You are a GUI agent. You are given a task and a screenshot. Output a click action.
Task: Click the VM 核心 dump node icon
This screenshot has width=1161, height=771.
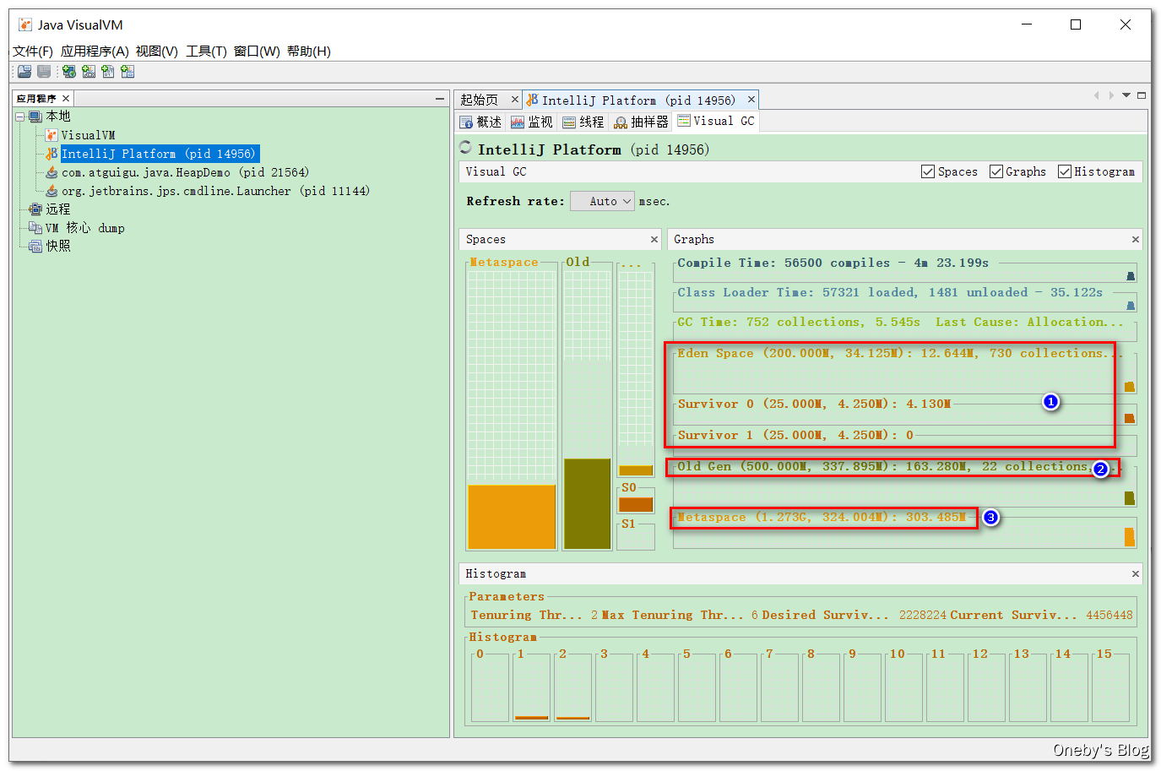click(35, 228)
